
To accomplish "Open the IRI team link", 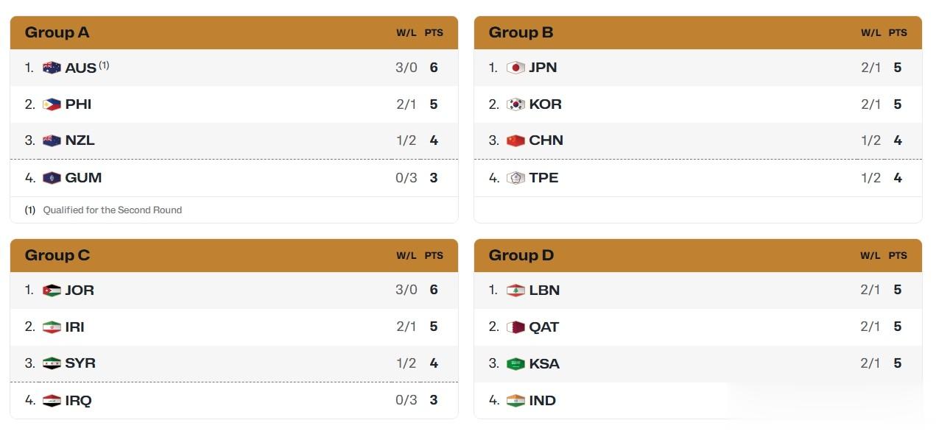I will (74, 327).
